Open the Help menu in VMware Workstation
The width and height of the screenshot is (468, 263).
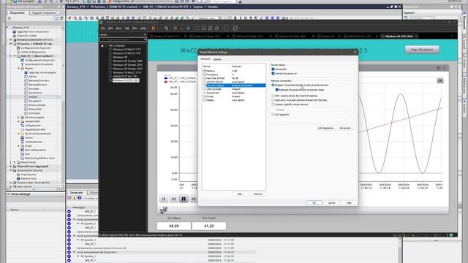[143, 28]
